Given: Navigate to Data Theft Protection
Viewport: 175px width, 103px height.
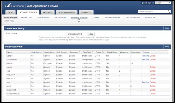Looking at the screenshot, I should coord(112,17).
